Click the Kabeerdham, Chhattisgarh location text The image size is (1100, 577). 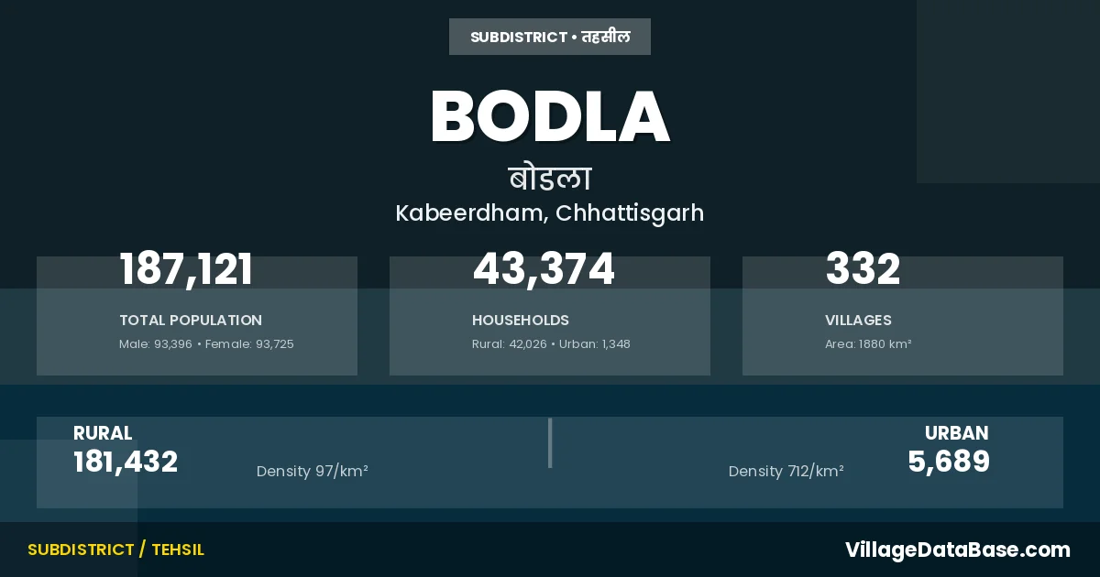(550, 213)
